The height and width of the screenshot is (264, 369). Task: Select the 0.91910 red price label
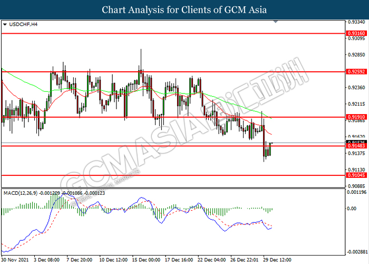point(356,117)
